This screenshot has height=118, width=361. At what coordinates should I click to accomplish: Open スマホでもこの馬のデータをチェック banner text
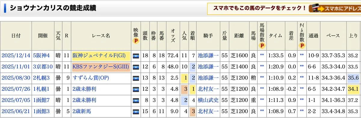point(260,8)
